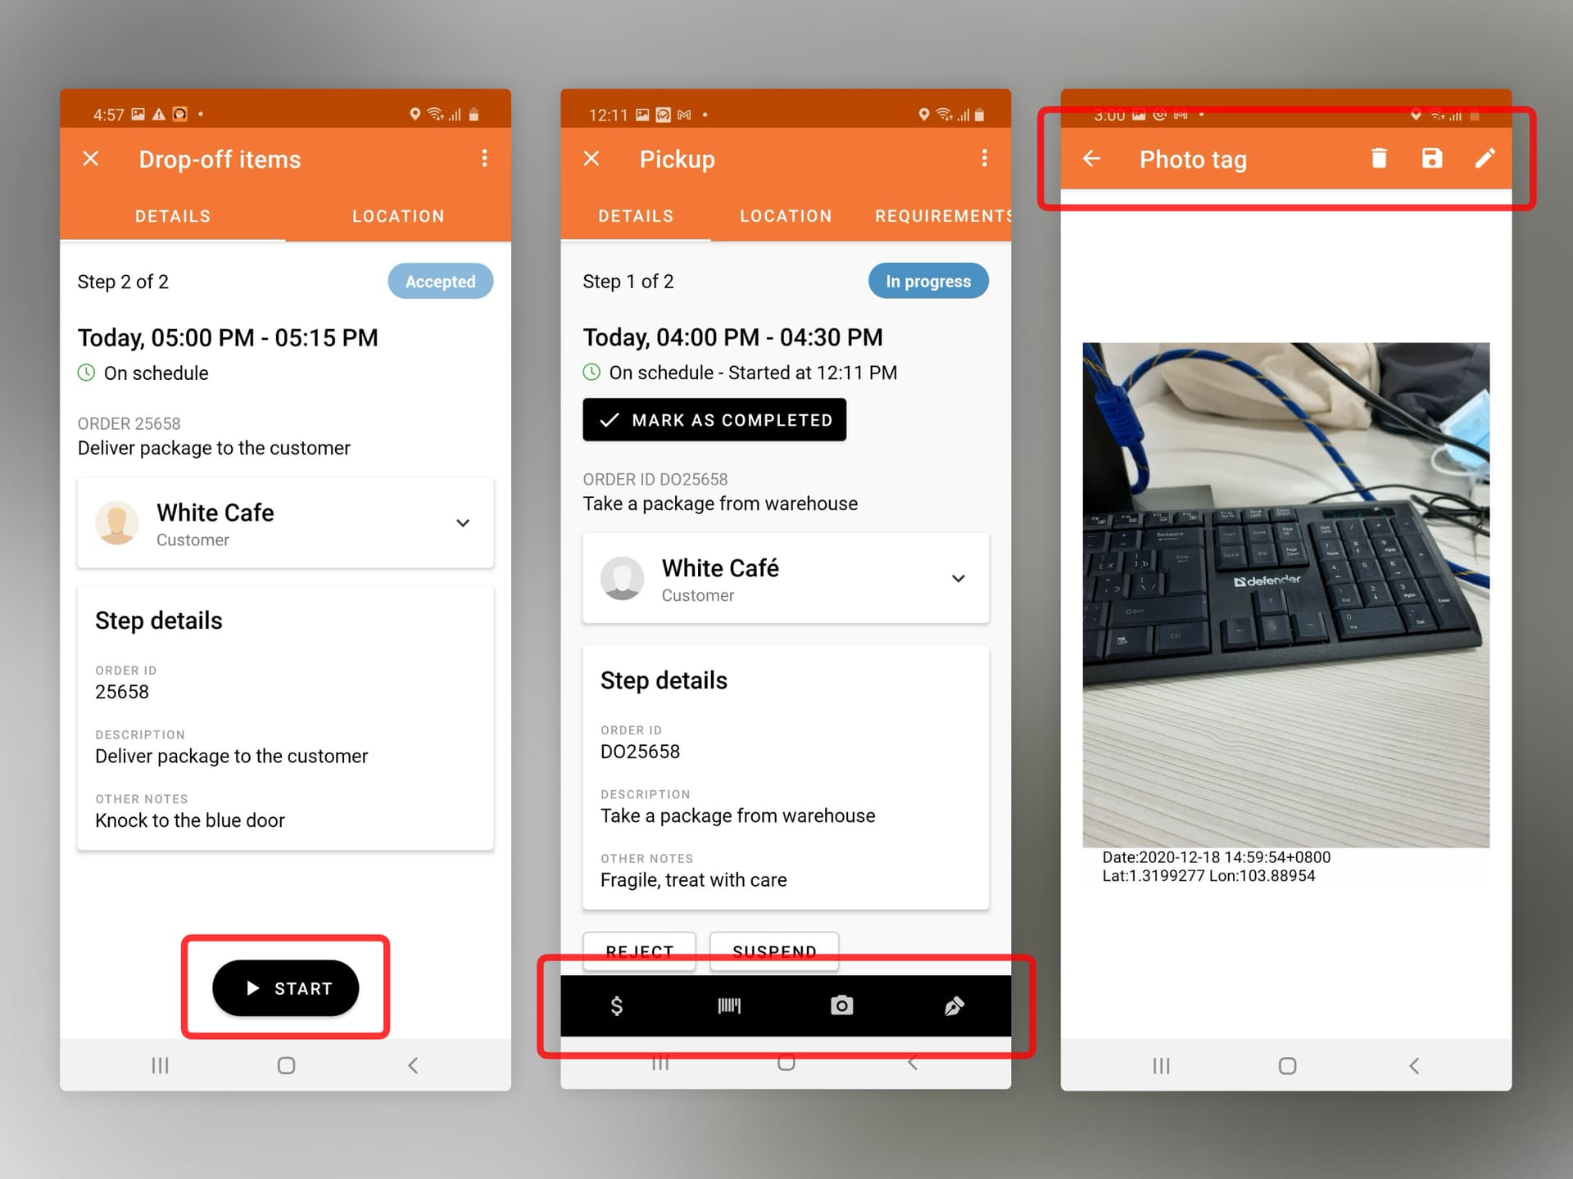
Task: Select the DETAILS tab in Drop-off screen
Action: (x=174, y=218)
